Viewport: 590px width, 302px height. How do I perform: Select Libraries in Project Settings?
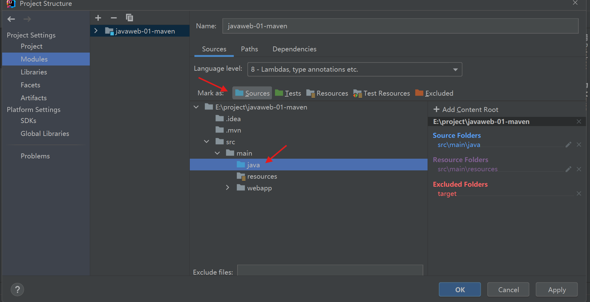pyautogui.click(x=34, y=72)
